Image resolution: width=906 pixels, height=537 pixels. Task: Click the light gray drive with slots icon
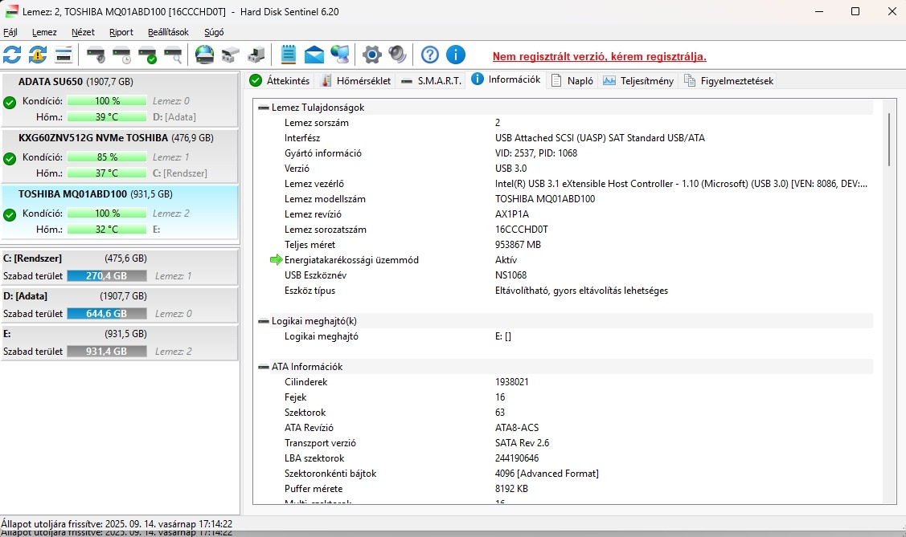click(x=230, y=55)
